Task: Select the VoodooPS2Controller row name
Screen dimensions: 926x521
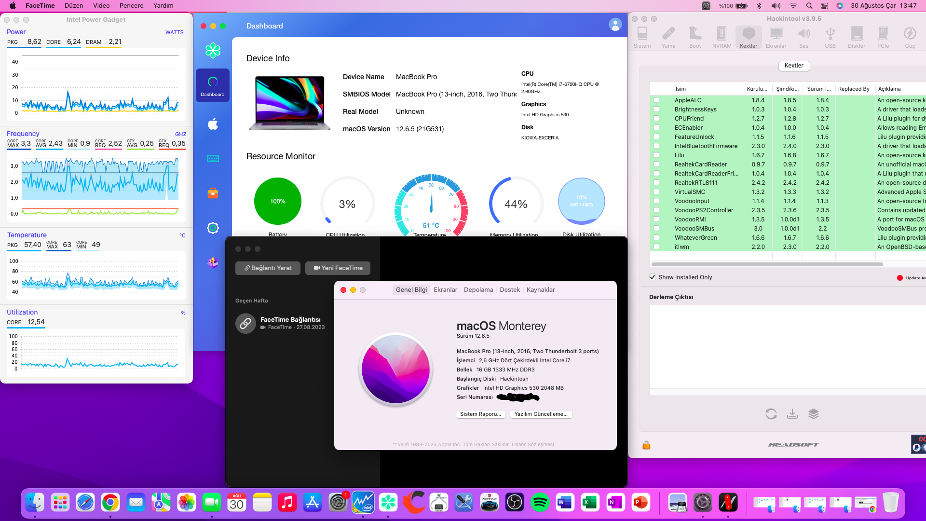Action: click(x=704, y=210)
